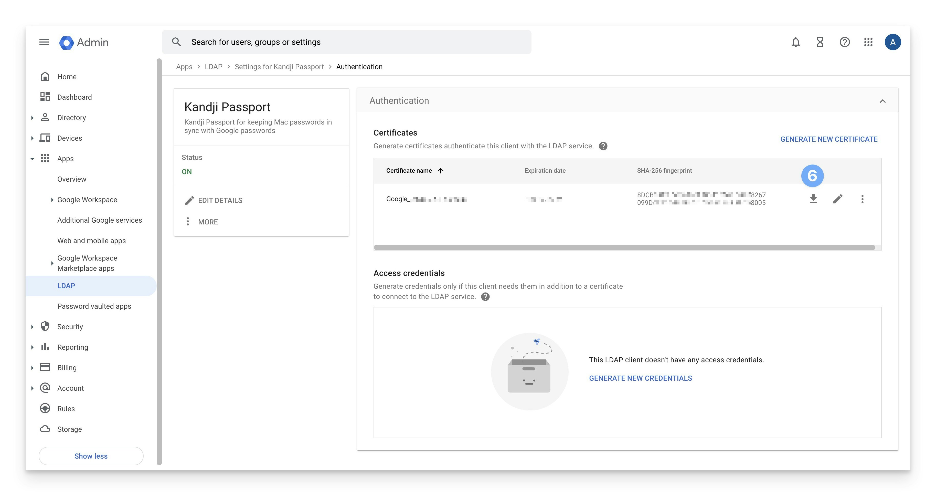The width and height of the screenshot is (936, 496).
Task: Click the main menu hamburger icon
Action: click(x=44, y=42)
